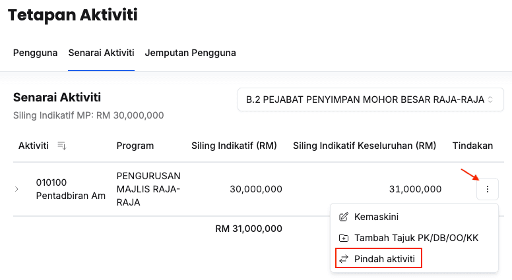Click the 010100 Pentadbiran Am activity cell
The image size is (512, 280).
click(71, 189)
